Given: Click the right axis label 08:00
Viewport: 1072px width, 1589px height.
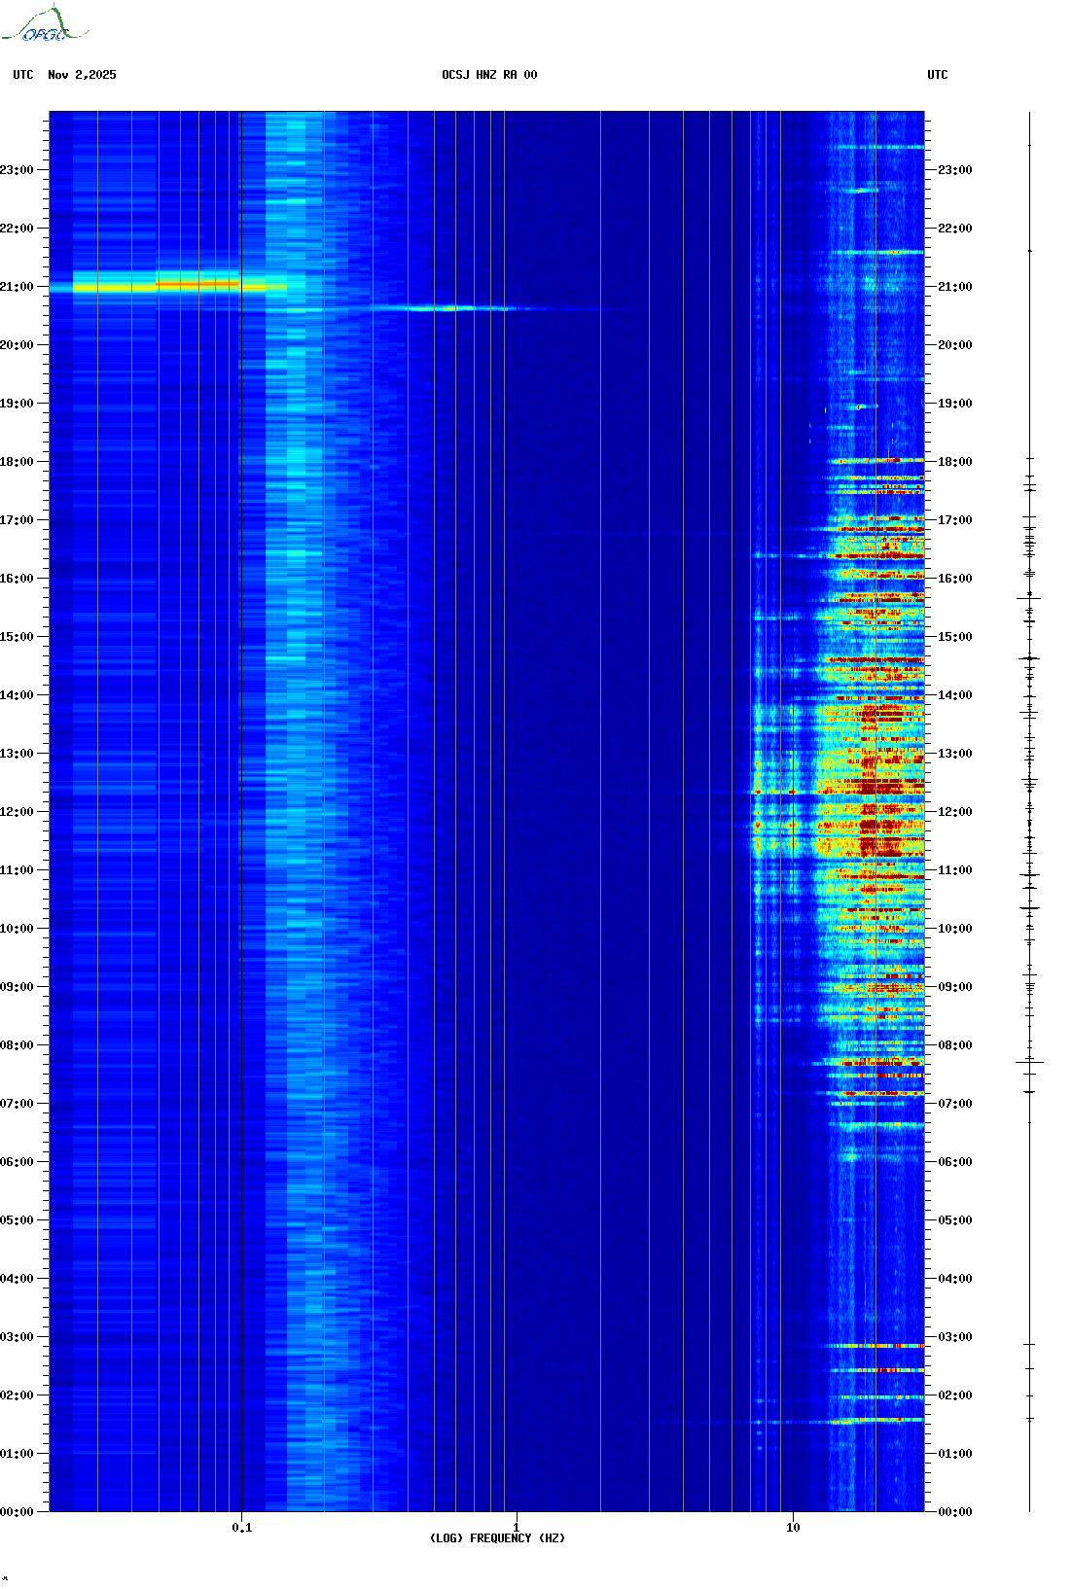Looking at the screenshot, I should tap(954, 1045).
